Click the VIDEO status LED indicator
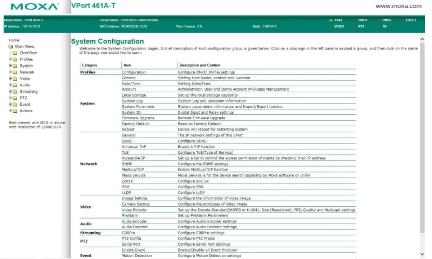 coord(331,27)
